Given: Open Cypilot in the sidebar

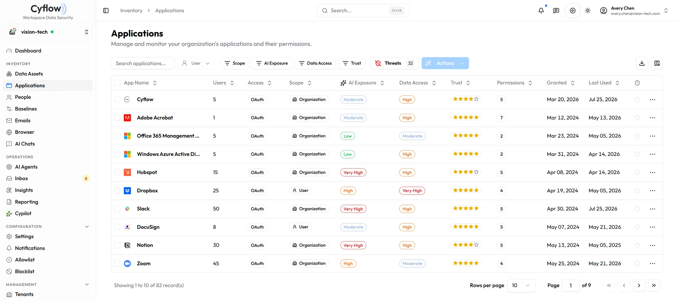Looking at the screenshot, I should click(x=48, y=213).
